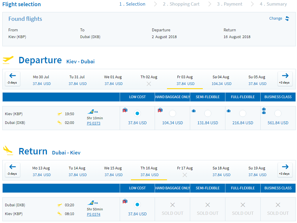Click the no-baggage icon in departure Low Cost

tap(125, 110)
